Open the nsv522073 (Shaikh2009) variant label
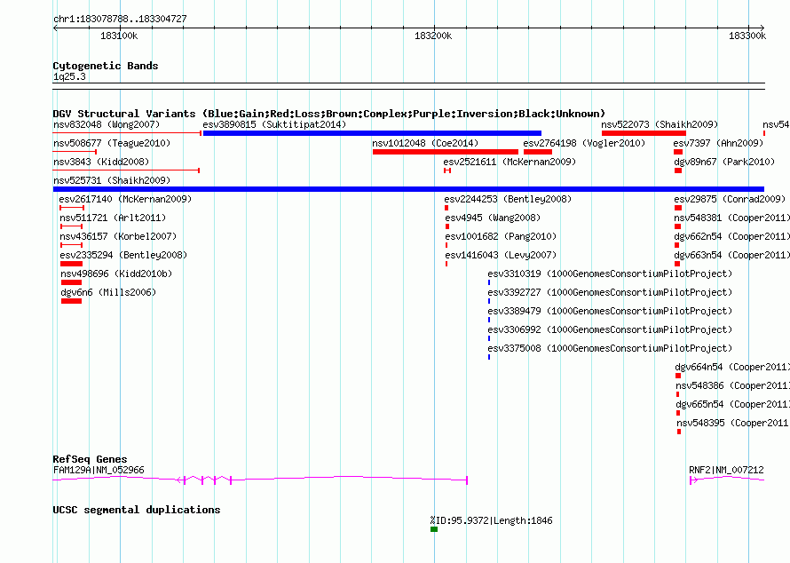790x563 pixels. tap(660, 124)
